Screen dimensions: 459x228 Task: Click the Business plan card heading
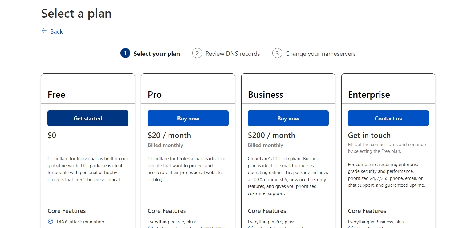(x=266, y=95)
